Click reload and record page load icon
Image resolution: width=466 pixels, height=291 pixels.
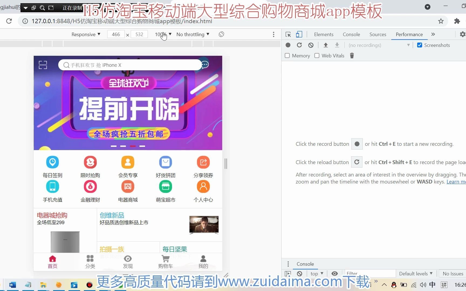(299, 45)
